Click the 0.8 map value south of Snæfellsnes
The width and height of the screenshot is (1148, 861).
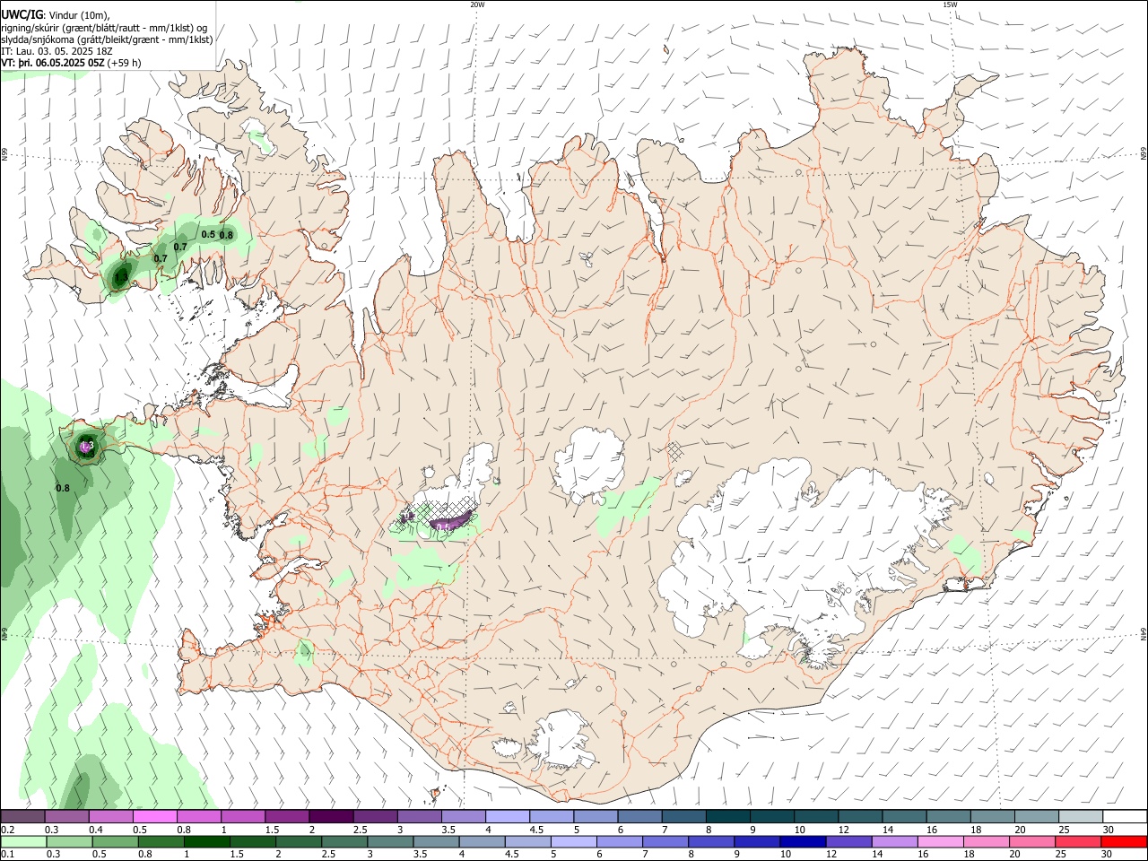coord(63,488)
